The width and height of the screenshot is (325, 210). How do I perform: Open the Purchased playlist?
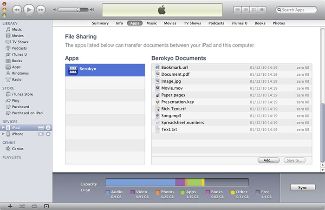tap(26, 107)
